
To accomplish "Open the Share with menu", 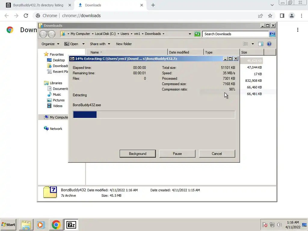I will (x=100, y=44).
